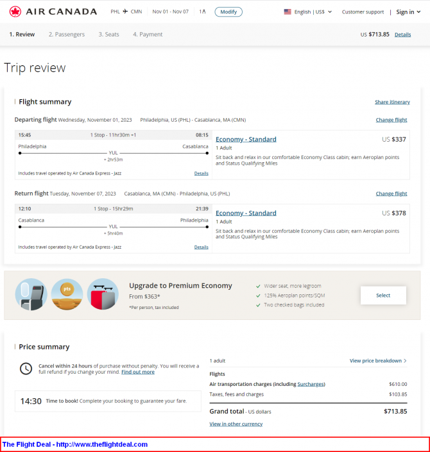Open Economy - Standard link for departing flight
The image size is (430, 452).
pos(246,139)
